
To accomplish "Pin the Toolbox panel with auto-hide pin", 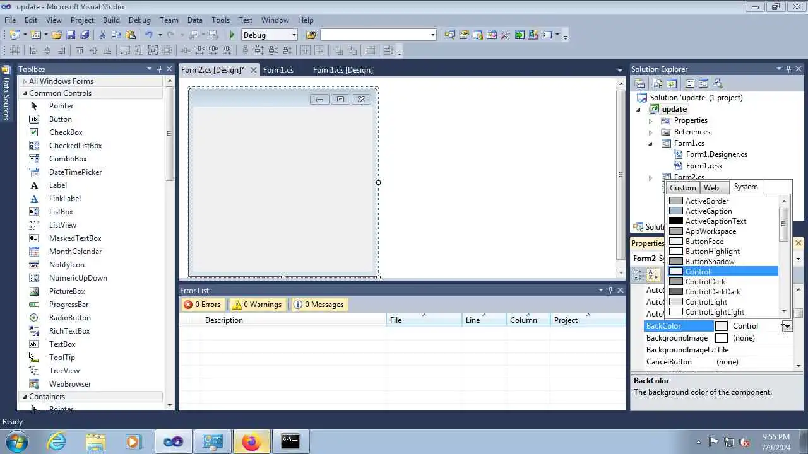I will click(x=159, y=69).
